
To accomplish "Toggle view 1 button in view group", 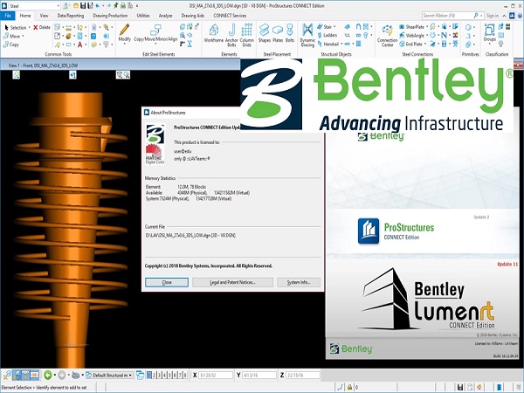I will point(149,375).
